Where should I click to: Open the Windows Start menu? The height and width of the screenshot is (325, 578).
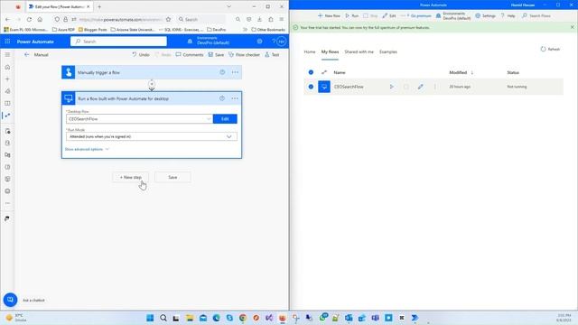150,318
